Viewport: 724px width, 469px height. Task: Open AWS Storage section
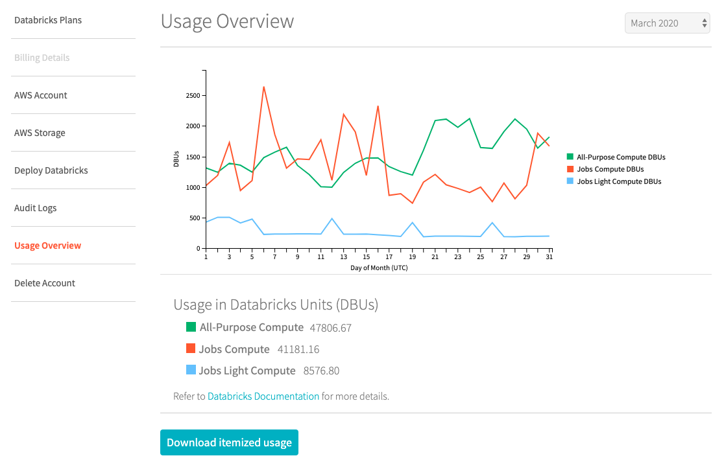pos(40,133)
